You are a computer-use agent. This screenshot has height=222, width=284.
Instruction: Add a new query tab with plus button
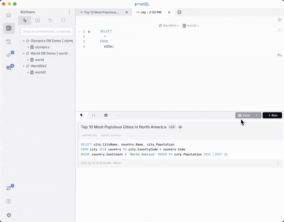coord(179,12)
